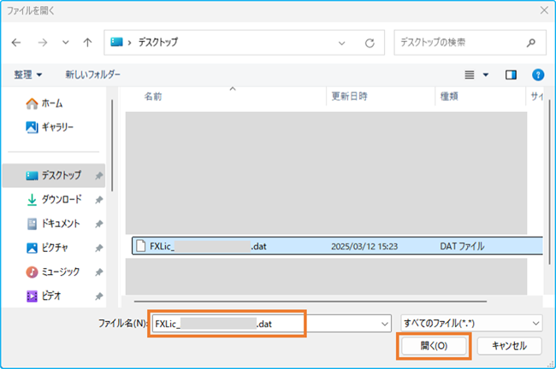Sort by 名前 column header
Image resolution: width=556 pixels, height=369 pixels.
pyautogui.click(x=153, y=97)
